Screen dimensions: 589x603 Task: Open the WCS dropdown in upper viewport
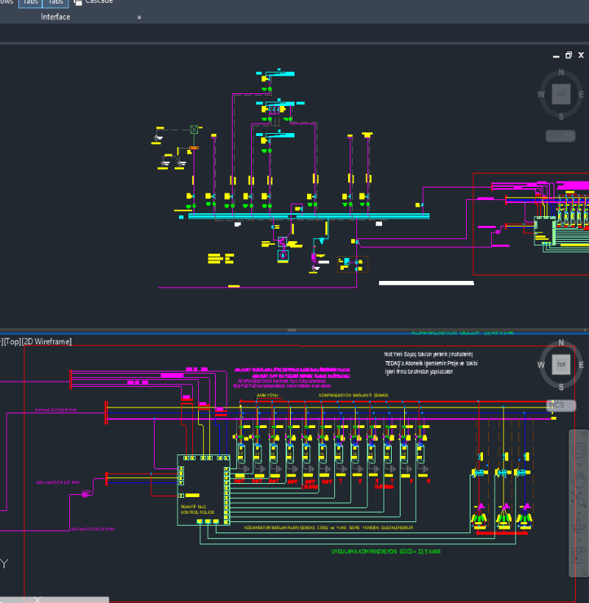[x=561, y=136]
